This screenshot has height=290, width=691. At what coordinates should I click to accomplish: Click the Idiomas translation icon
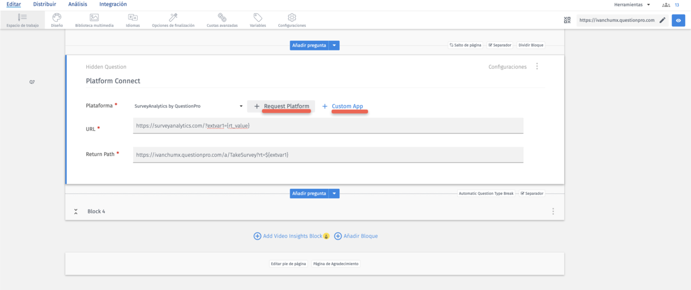(x=132, y=18)
